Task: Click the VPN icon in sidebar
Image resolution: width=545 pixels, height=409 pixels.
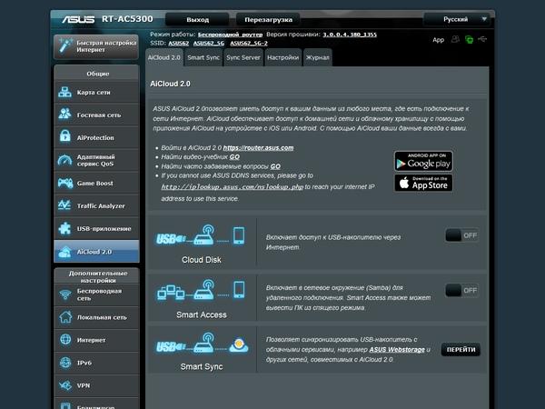Action: (65, 385)
